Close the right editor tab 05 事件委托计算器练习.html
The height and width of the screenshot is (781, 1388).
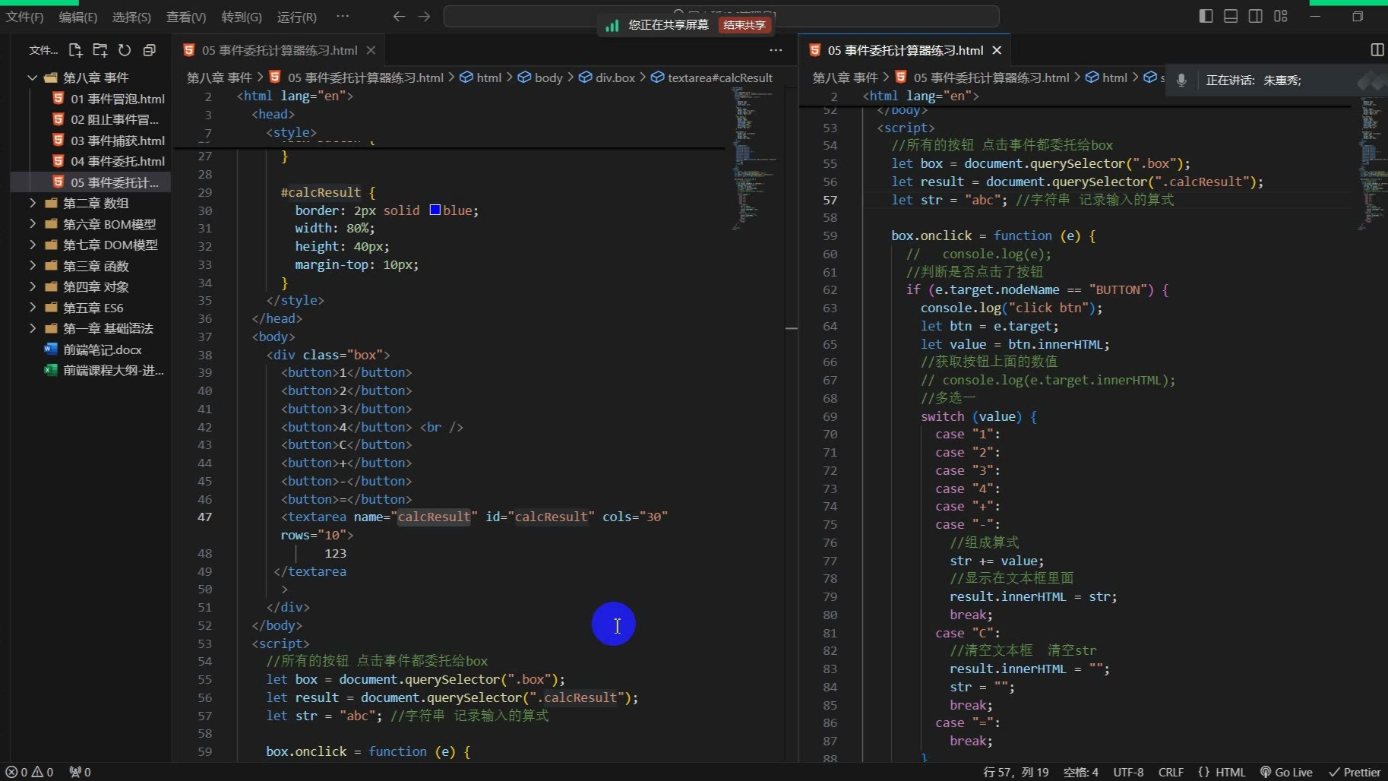click(997, 50)
